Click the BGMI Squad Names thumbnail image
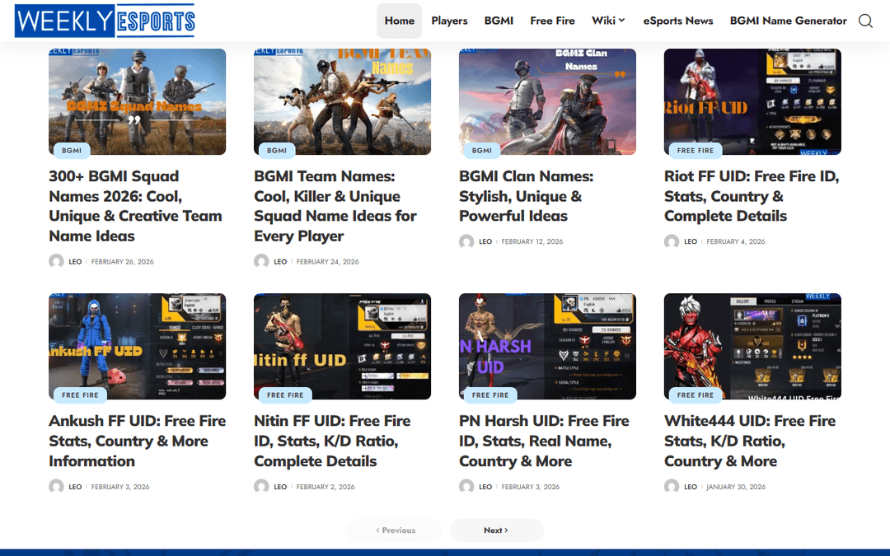 click(138, 101)
